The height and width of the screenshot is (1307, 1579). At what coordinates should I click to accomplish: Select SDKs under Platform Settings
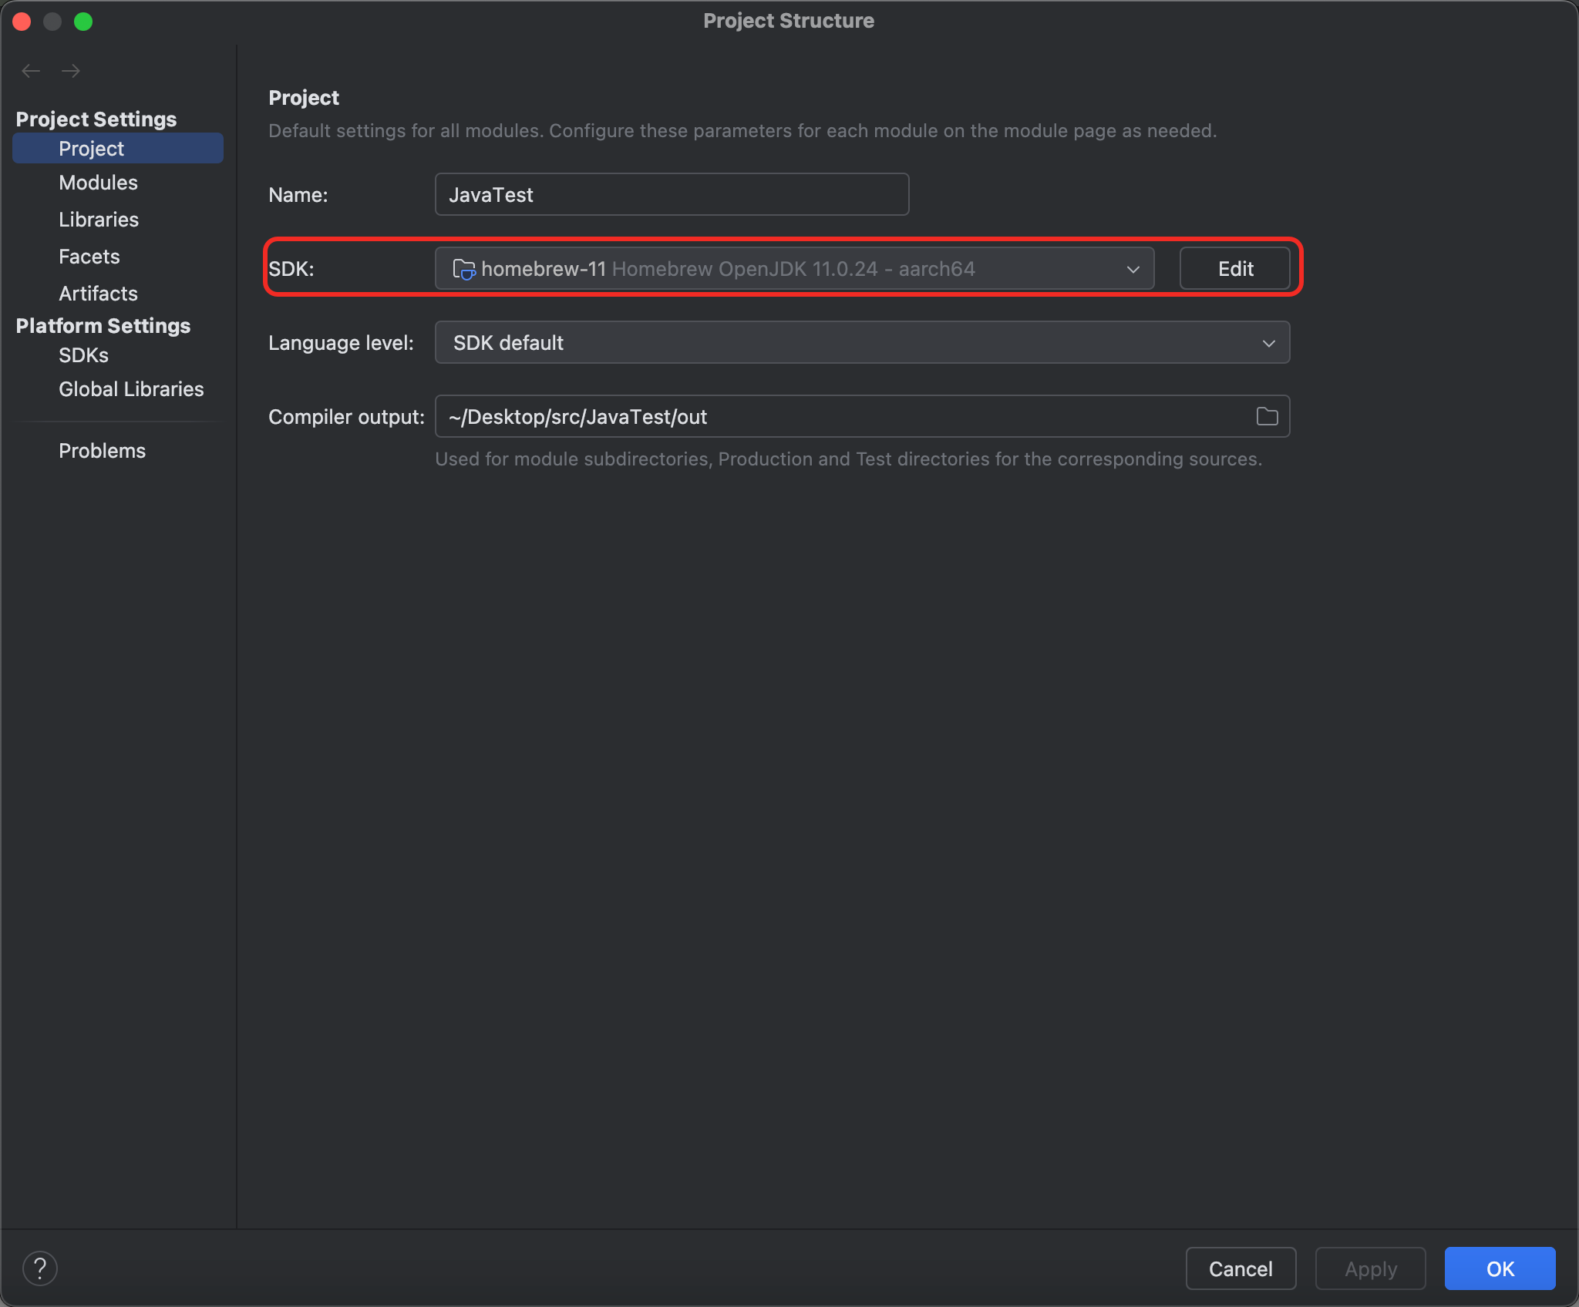click(83, 355)
